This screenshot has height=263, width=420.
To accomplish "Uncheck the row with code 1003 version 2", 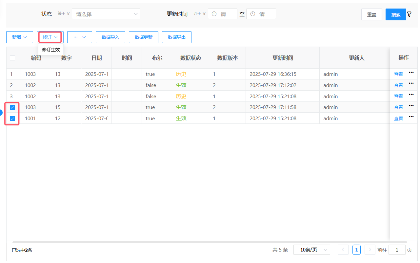I will 12,107.
